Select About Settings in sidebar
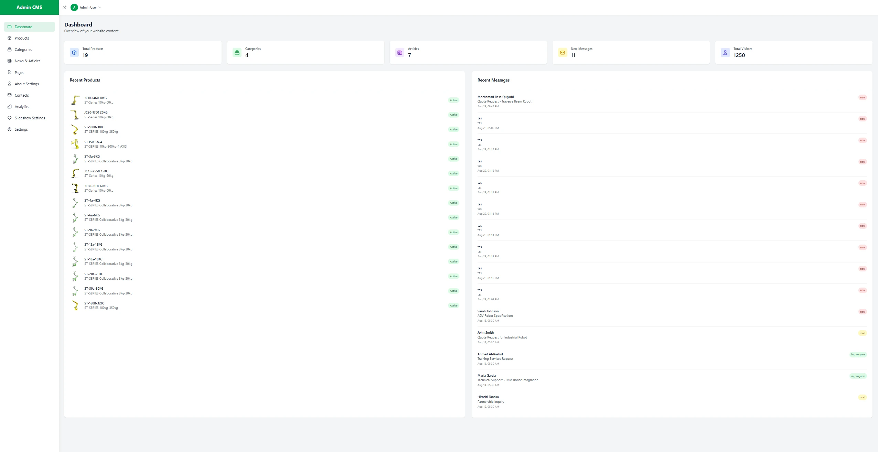This screenshot has height=452, width=878. click(x=26, y=84)
